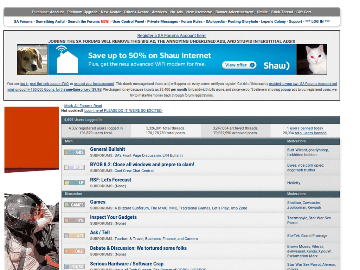This screenshot has width=360, height=270.
Task: Click the Shaw Internet banner ad
Action: click(x=172, y=59)
